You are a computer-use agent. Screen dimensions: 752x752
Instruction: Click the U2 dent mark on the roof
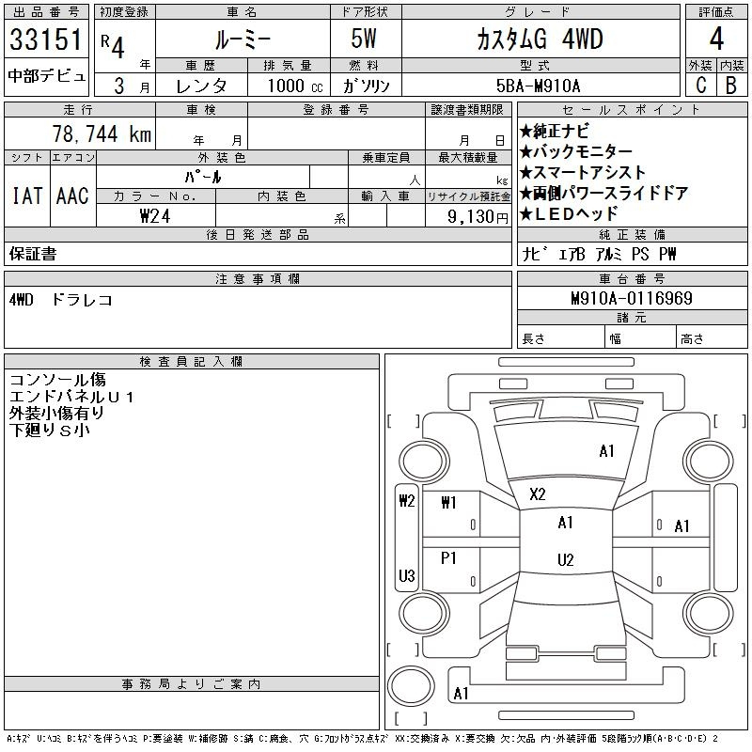pos(566,559)
